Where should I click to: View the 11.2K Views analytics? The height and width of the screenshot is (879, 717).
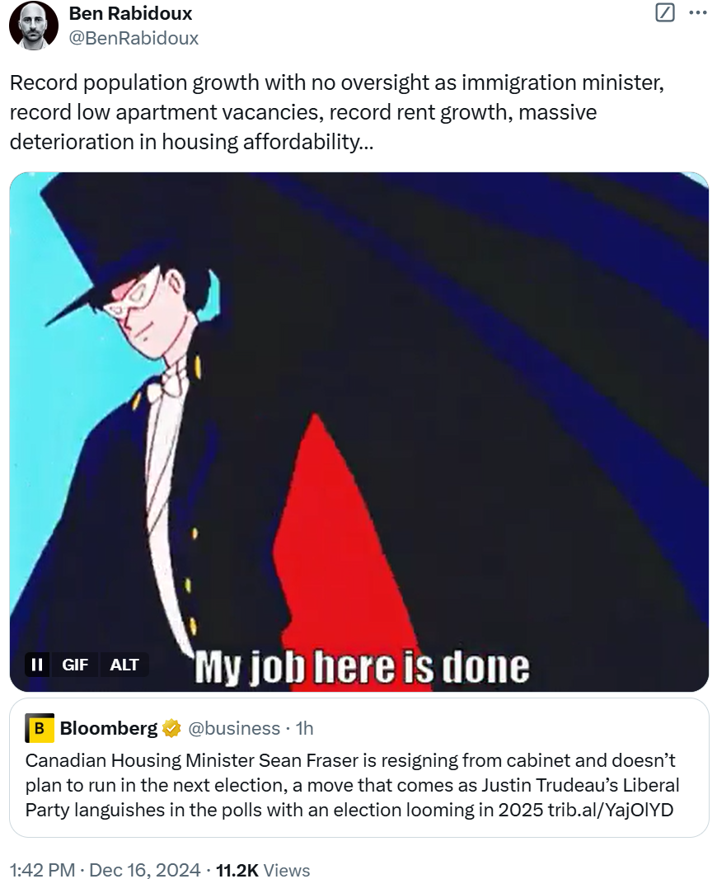point(263,869)
